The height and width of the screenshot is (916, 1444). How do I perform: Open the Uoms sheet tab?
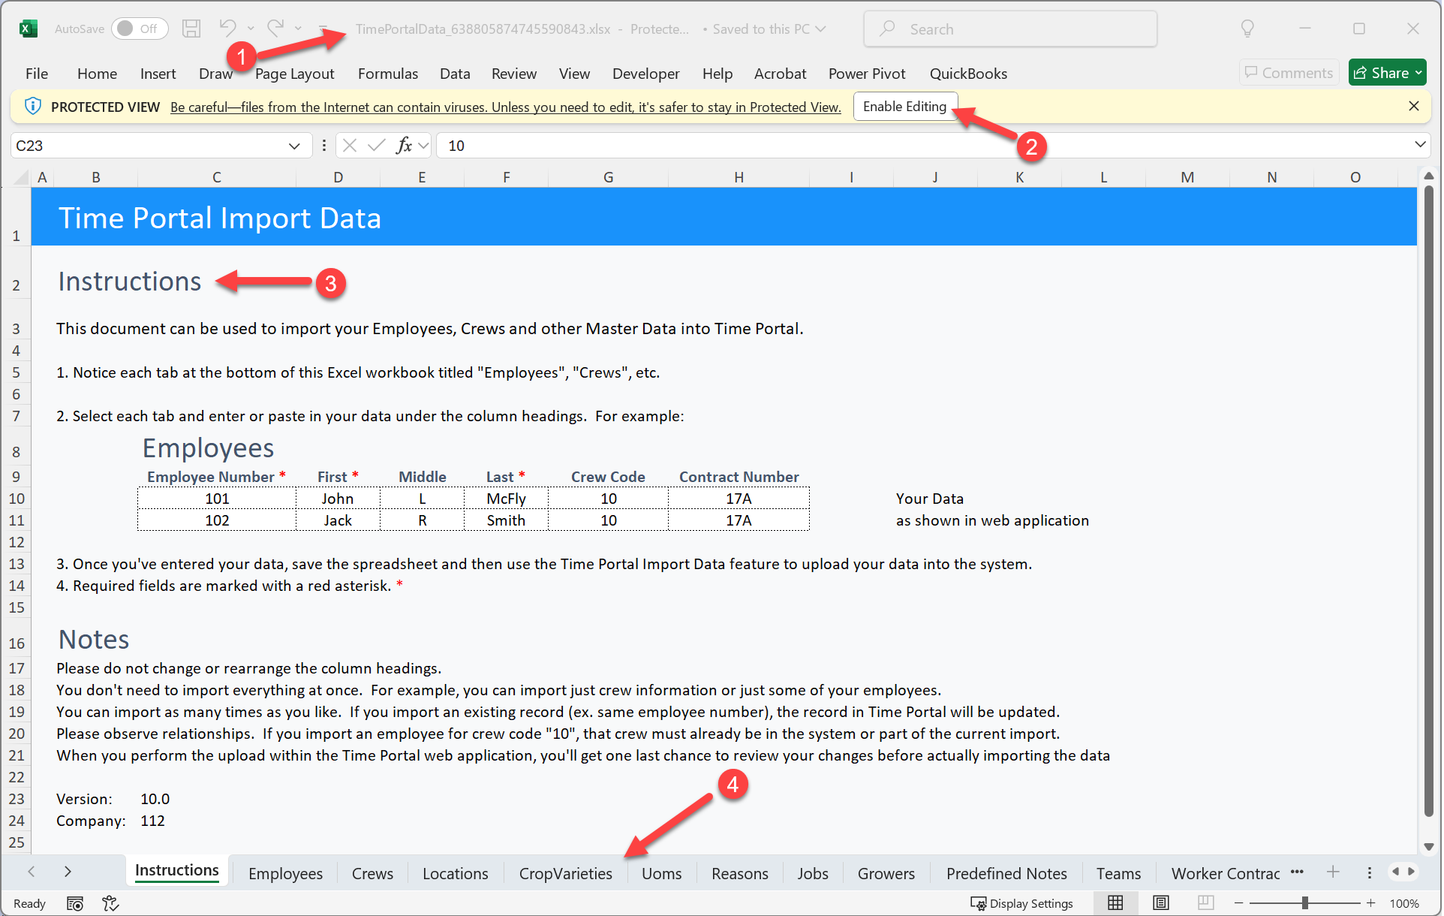(x=661, y=874)
